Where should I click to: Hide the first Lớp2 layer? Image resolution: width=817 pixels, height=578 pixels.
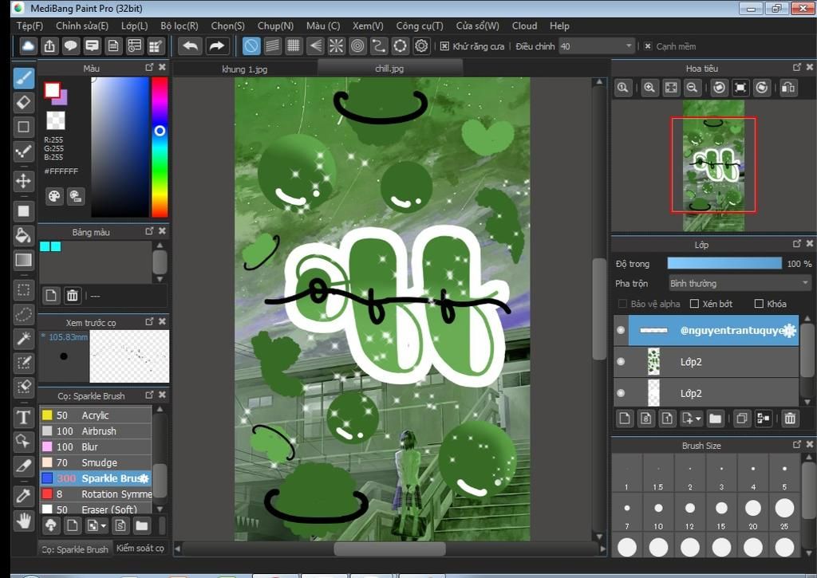(621, 361)
